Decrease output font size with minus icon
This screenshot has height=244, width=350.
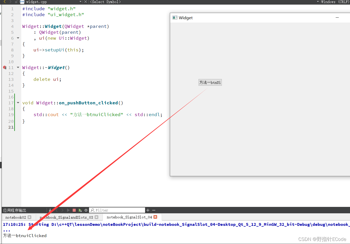[154, 210]
